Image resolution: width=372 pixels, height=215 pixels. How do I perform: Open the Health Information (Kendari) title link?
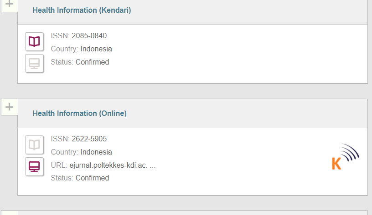(82, 10)
